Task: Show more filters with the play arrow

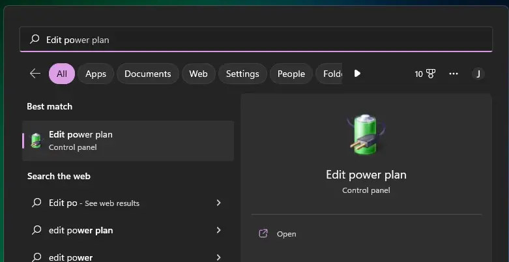Action: point(357,74)
